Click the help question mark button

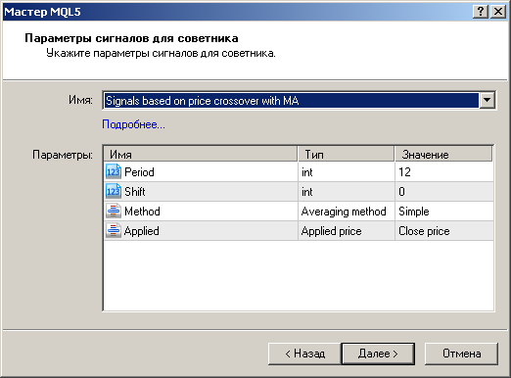tap(481, 12)
